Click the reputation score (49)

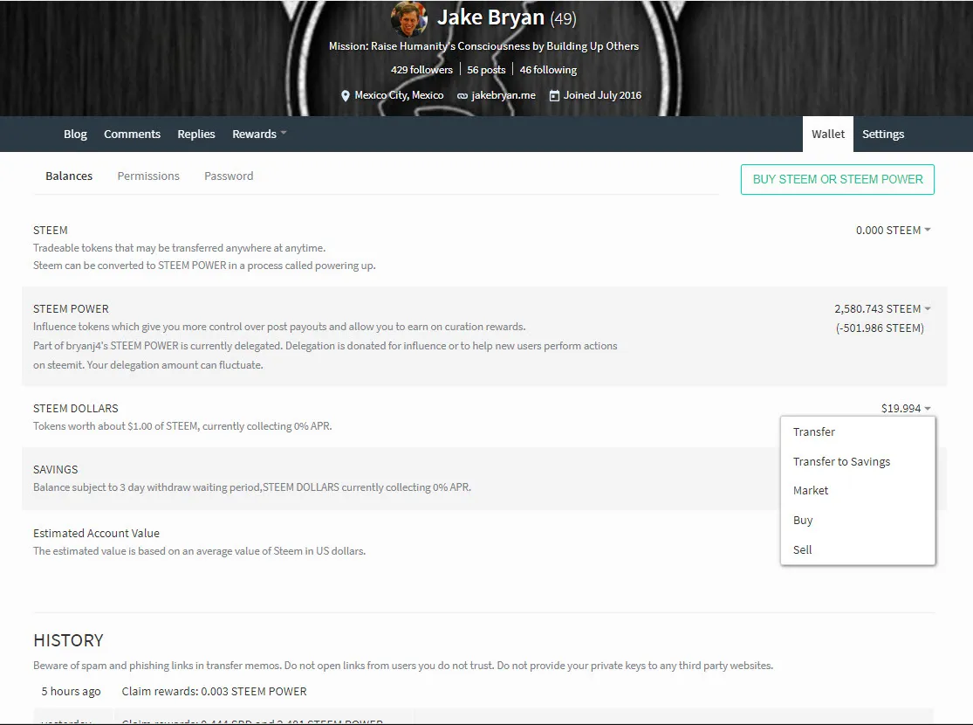tap(563, 18)
